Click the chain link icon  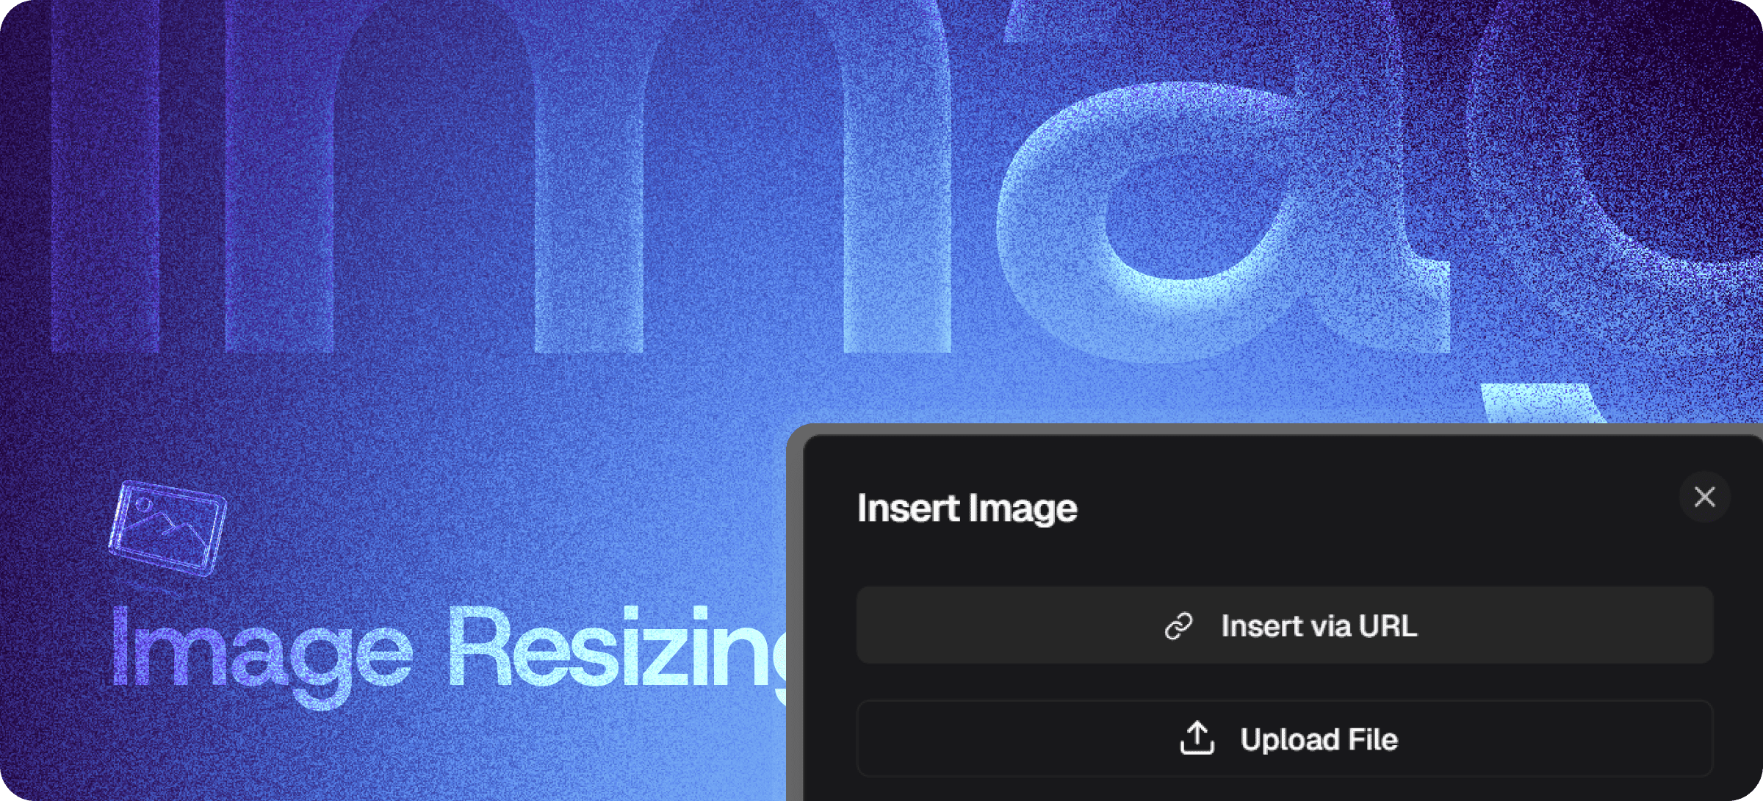pyautogui.click(x=1179, y=626)
